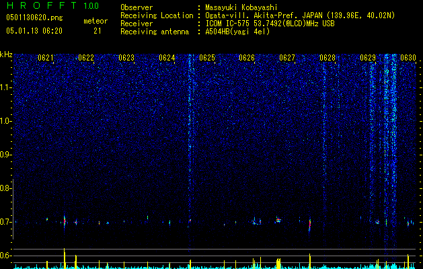The width and height of the screenshot is (423, 269).
Task: Click the 0625 time marker
Action: tap(207, 58)
